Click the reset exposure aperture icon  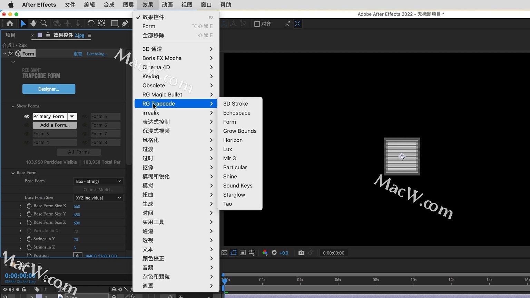274,253
